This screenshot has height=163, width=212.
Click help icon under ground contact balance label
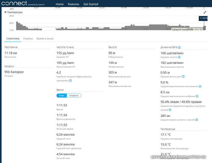[170, 110]
